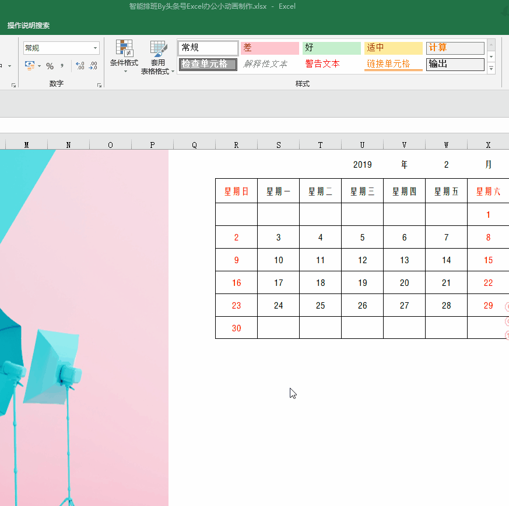Select calendar date cell 30
509x506 pixels.
point(236,328)
